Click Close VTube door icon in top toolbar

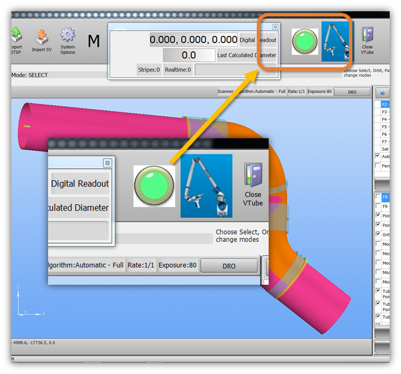368,40
